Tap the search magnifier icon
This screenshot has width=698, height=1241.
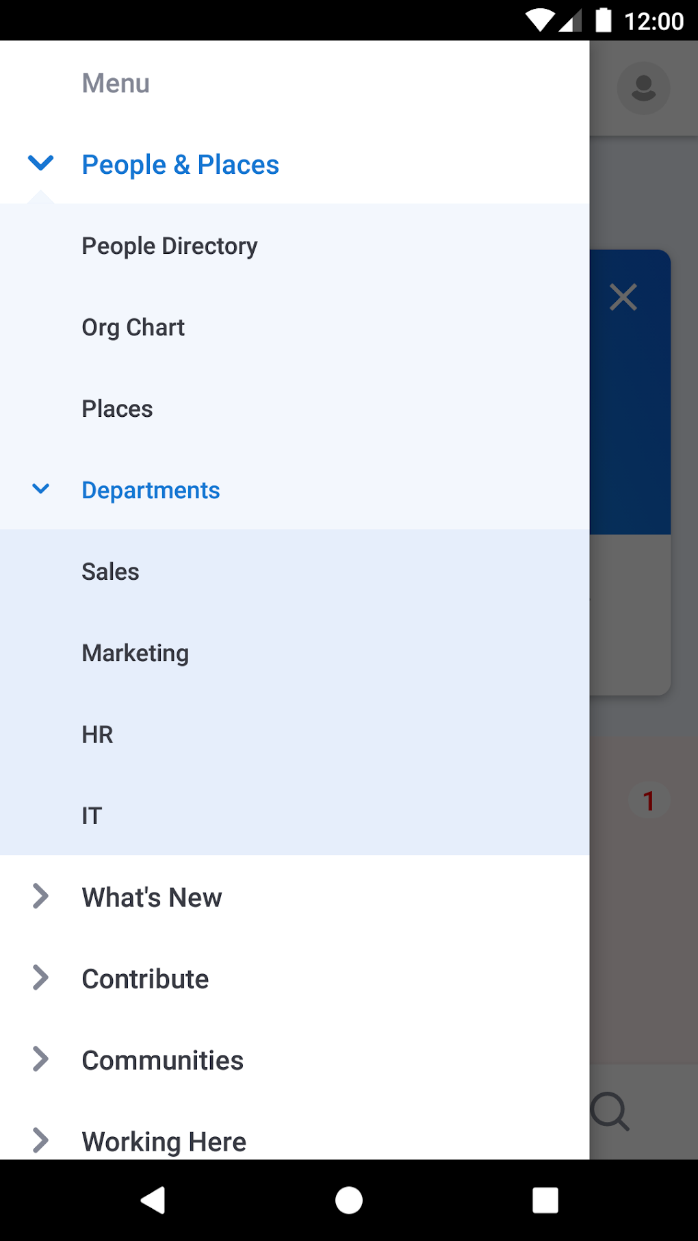(x=610, y=1110)
